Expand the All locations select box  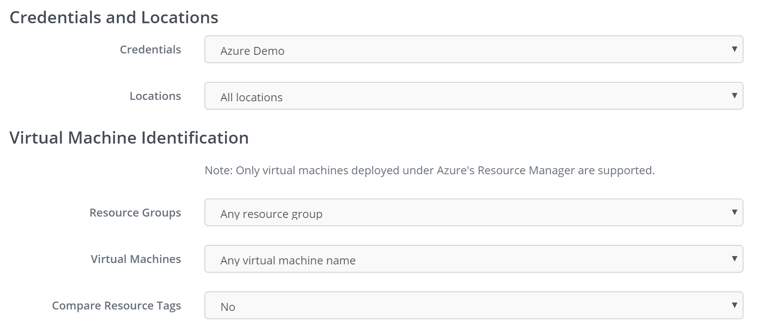(x=473, y=96)
